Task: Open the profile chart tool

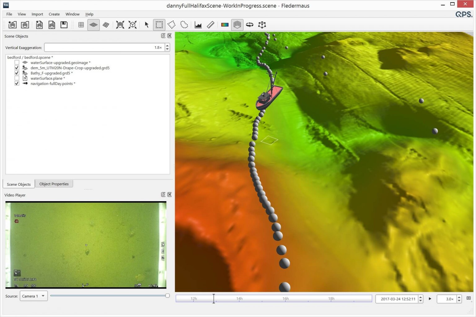Action: pyautogui.click(x=198, y=25)
